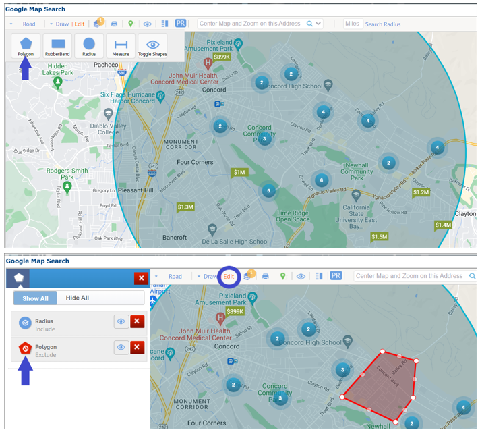The image size is (480, 432).
Task: Toggle the eye icon in upper toolbar
Action: pyautogui.click(x=147, y=24)
